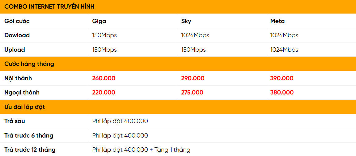
Task: Click Sky Nội thành price 290.000
Action: 193,78
